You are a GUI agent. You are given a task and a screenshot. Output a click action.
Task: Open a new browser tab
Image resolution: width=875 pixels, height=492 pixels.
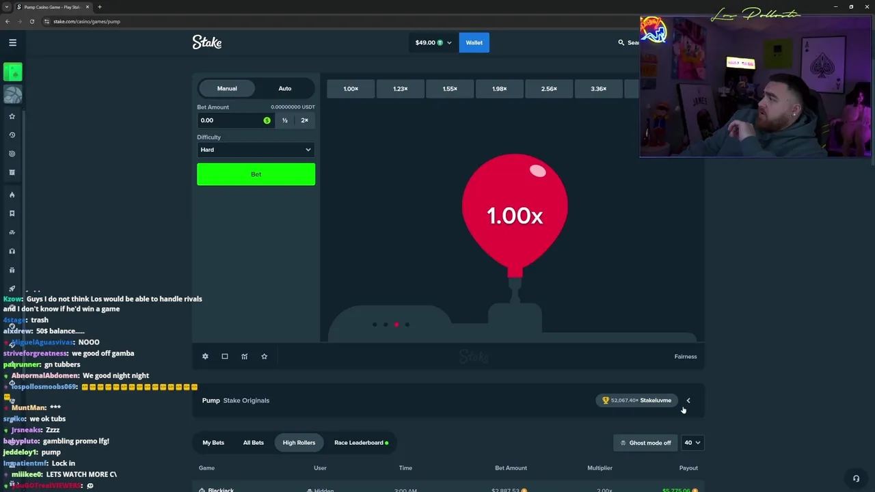[99, 7]
